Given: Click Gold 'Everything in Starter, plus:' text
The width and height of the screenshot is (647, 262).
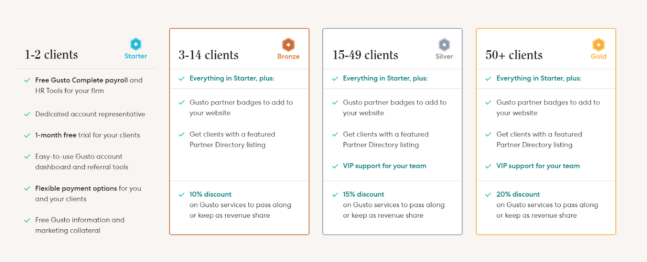Looking at the screenshot, I should click(539, 78).
